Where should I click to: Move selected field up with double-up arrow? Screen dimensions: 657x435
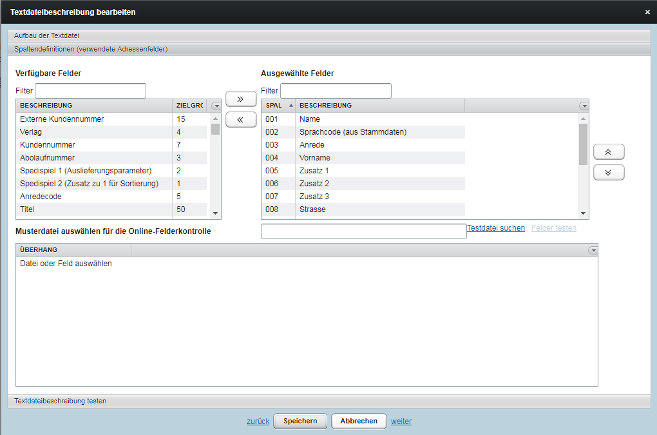[x=609, y=152]
